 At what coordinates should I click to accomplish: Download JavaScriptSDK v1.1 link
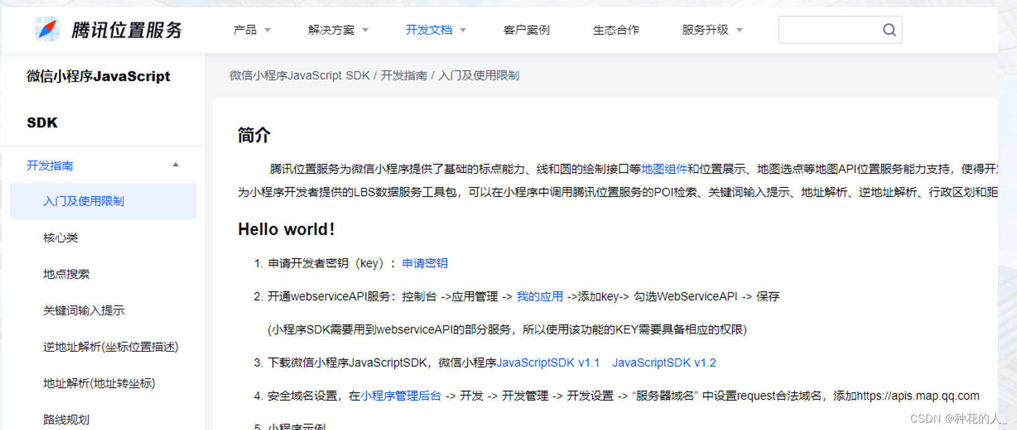click(548, 362)
